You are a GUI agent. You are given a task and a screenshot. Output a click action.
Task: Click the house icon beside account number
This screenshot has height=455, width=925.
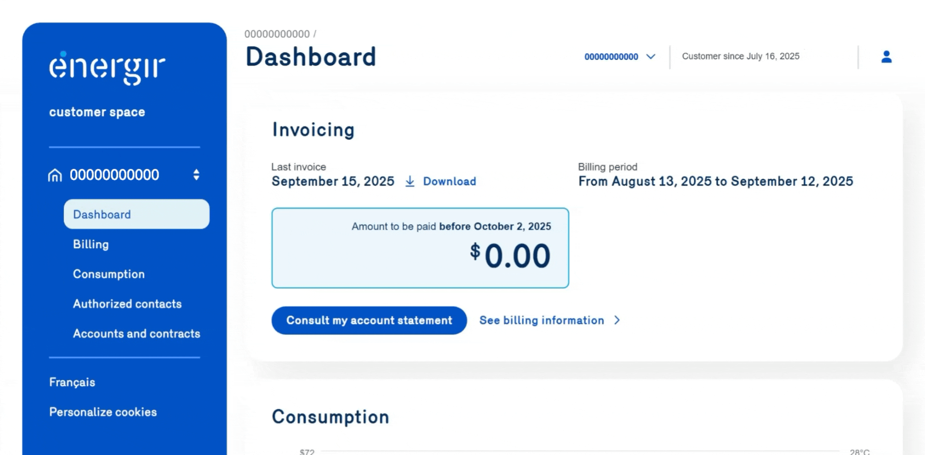pyautogui.click(x=55, y=175)
